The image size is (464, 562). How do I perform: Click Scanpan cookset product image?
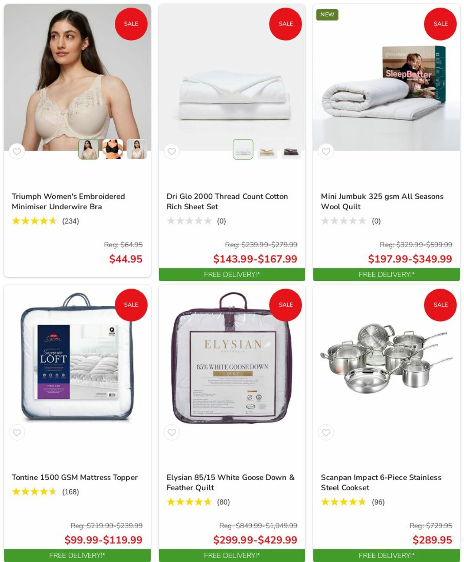click(386, 358)
